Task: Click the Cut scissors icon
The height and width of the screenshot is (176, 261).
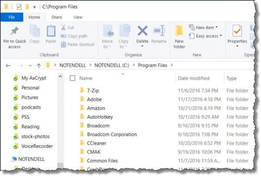Action: [x=63, y=28]
